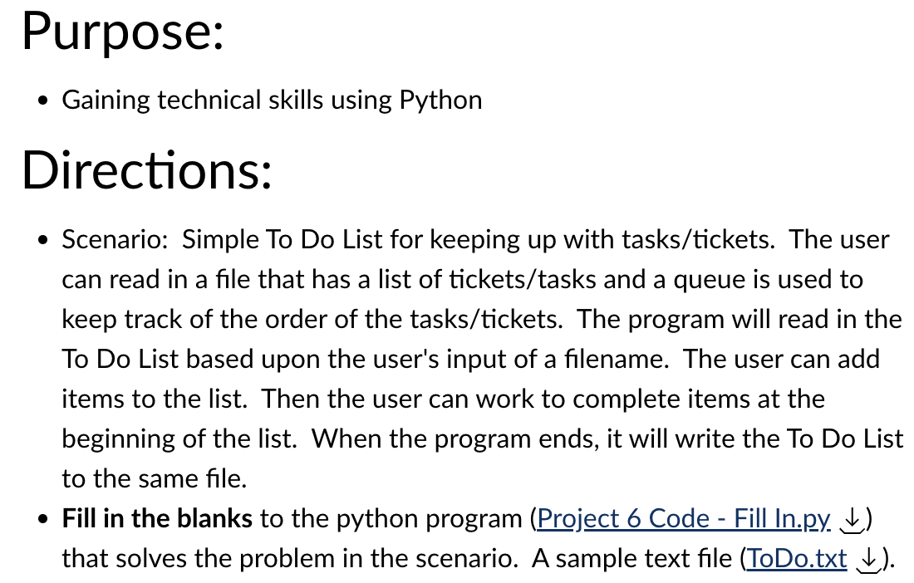
Task: Click 'beginning of the list.' text
Action: 179,439
